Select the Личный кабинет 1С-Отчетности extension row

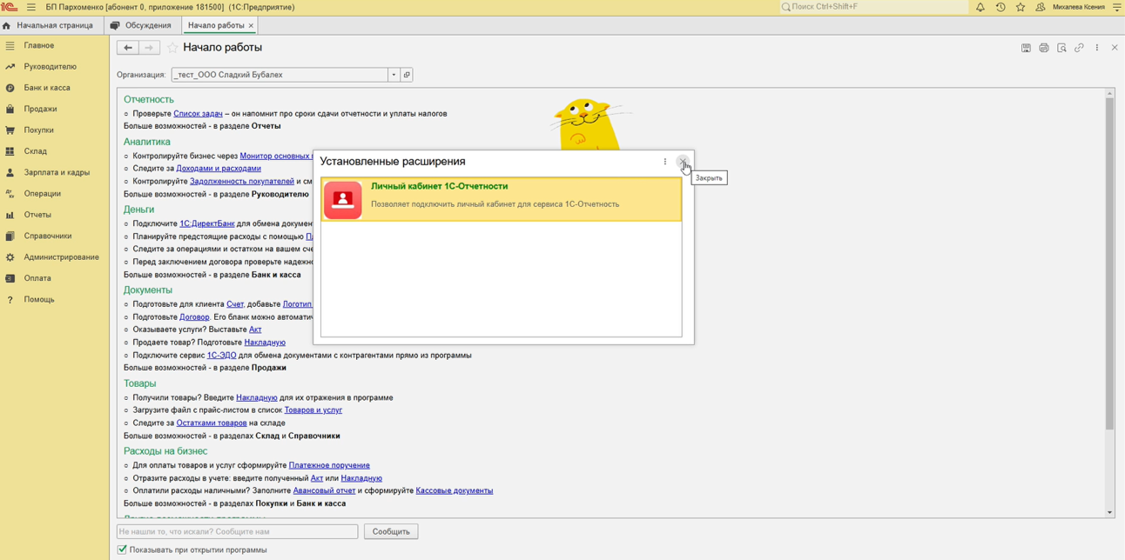tap(502, 200)
